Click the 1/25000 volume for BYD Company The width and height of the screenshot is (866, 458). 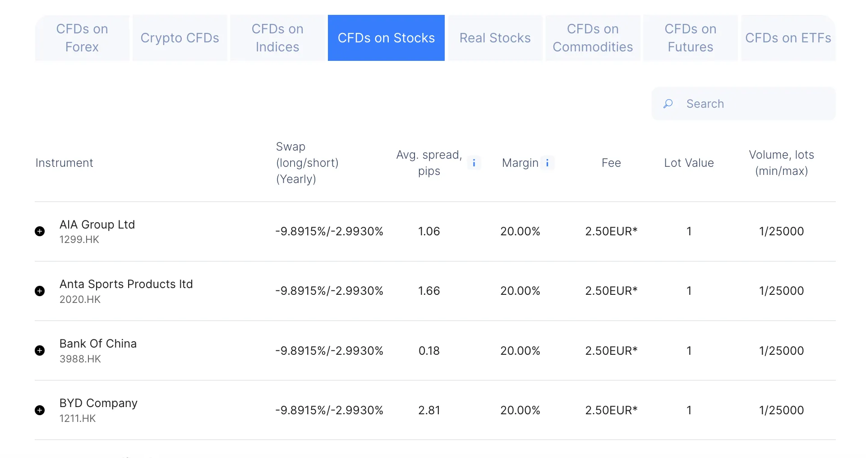pos(782,410)
